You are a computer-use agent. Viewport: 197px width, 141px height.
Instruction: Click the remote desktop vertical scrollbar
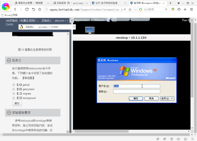192,60
